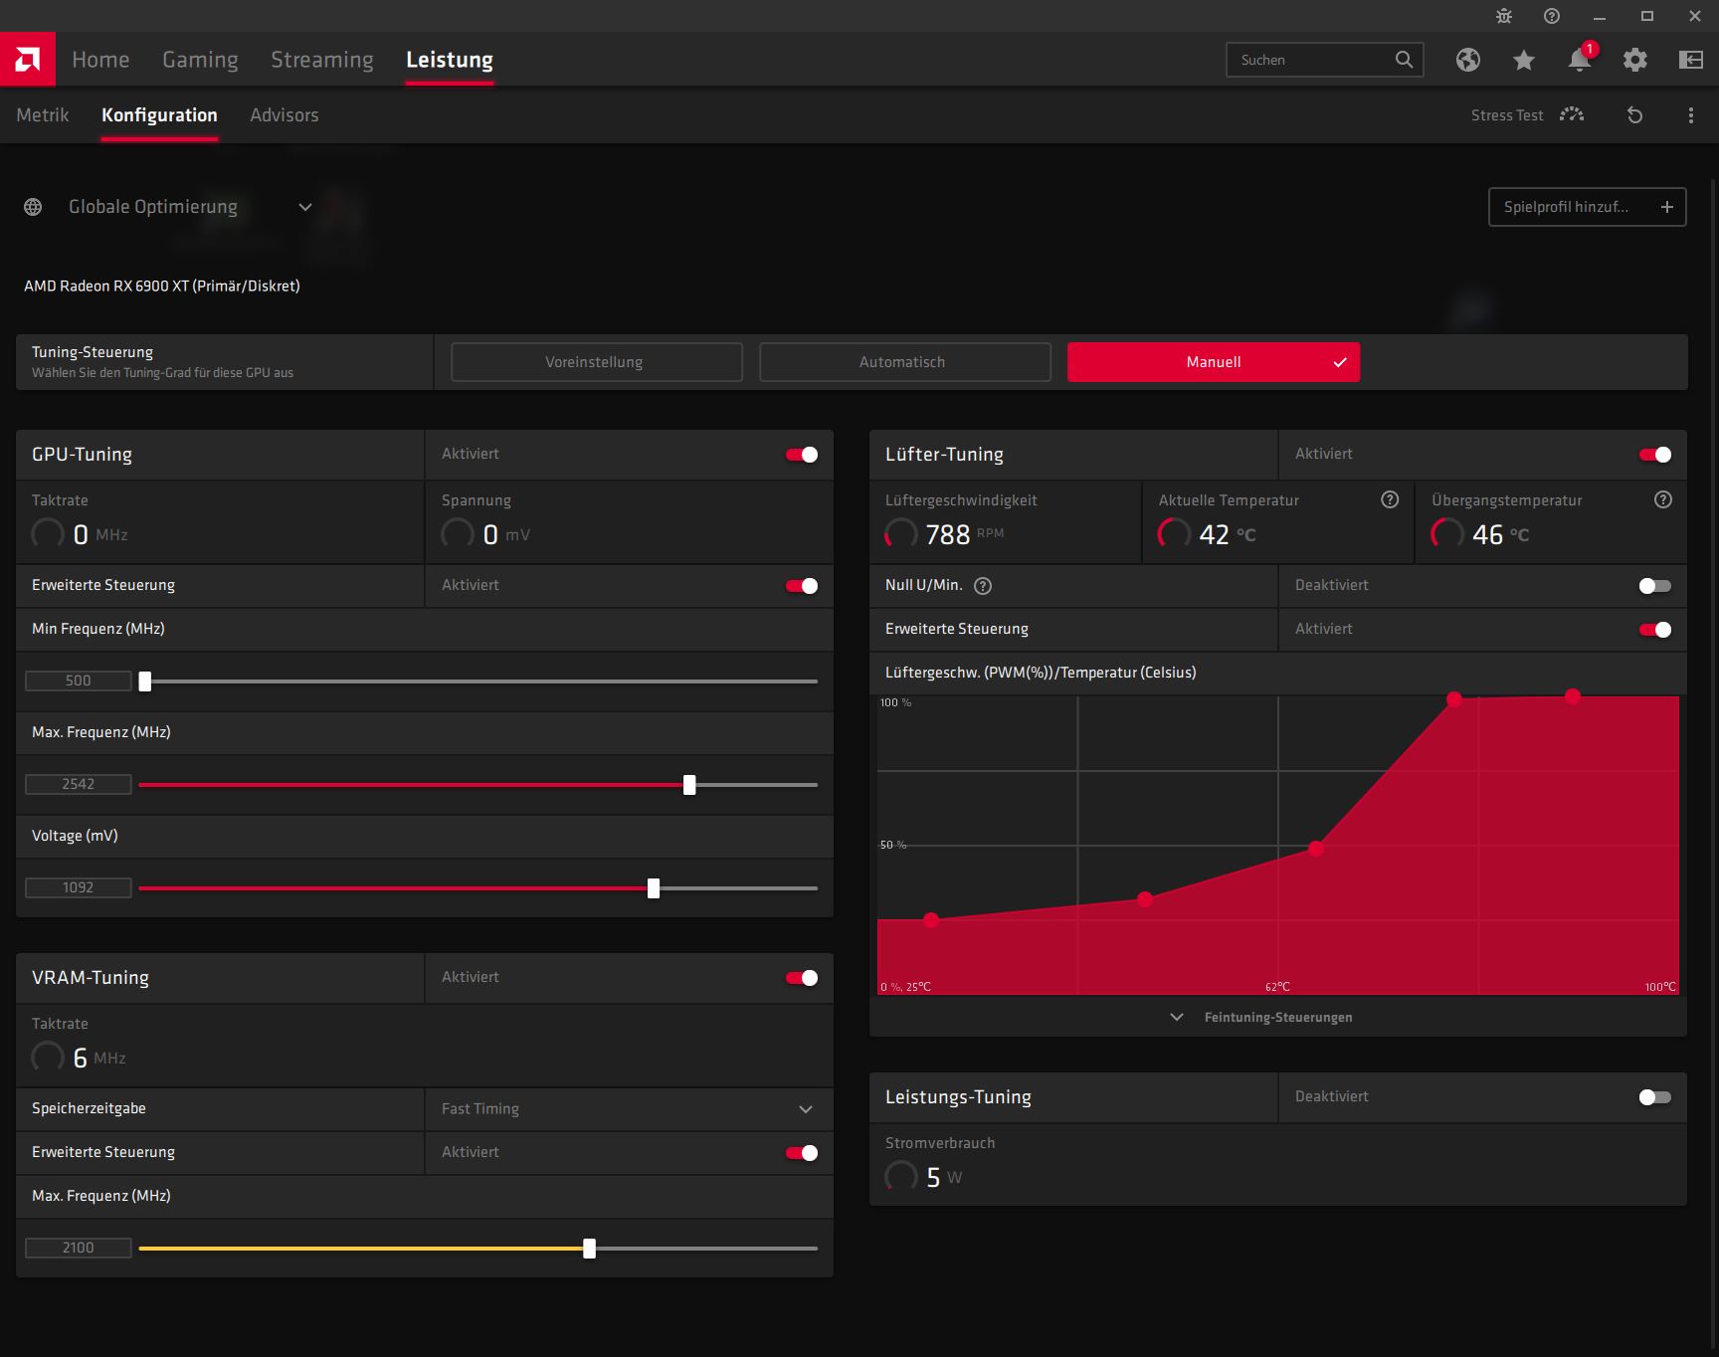Click help icon next to Null U/Min.

point(983,586)
